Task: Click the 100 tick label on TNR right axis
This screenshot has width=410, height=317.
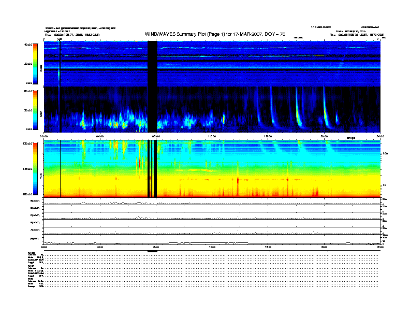Action: [385, 153]
